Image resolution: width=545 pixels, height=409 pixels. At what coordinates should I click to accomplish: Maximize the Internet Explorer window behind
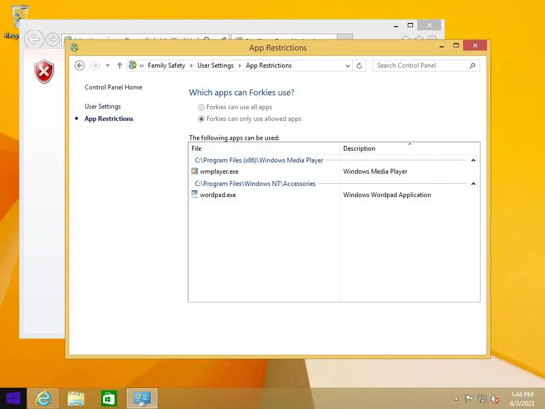click(410, 25)
